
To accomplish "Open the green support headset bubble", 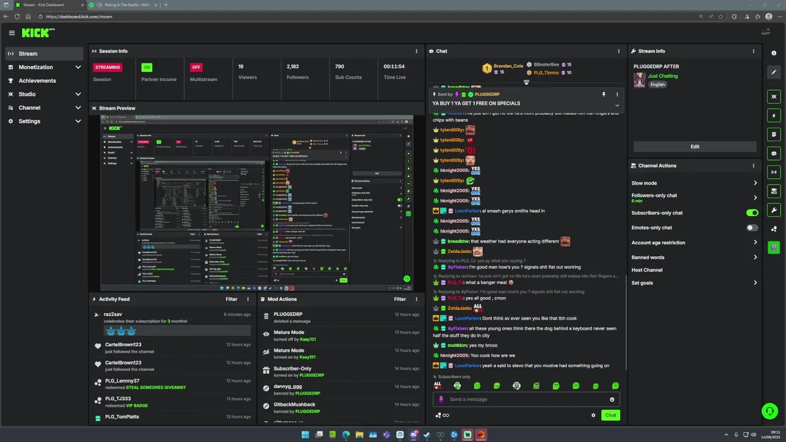I will click(x=769, y=411).
